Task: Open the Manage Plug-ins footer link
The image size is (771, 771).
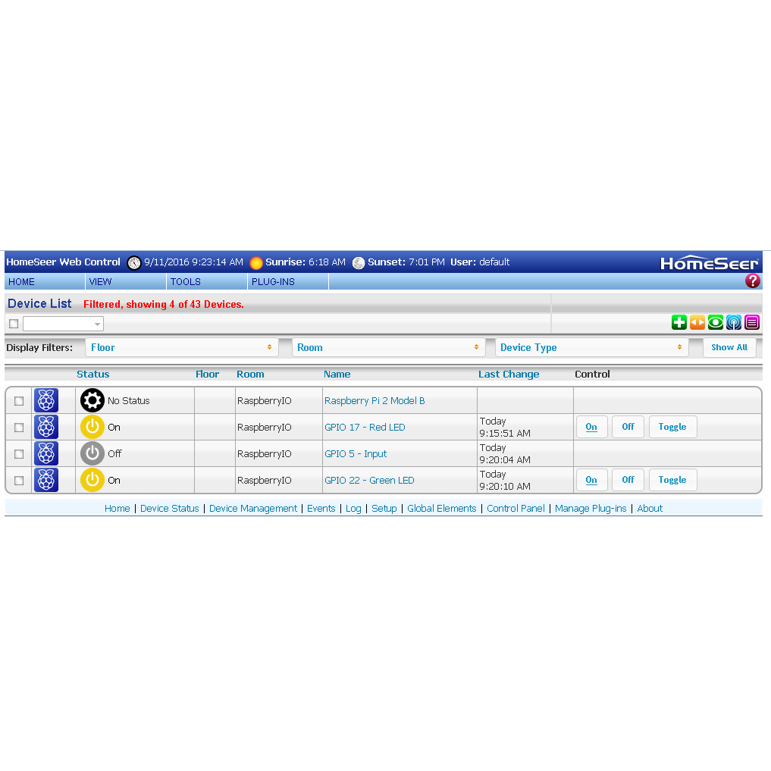Action: tap(591, 509)
